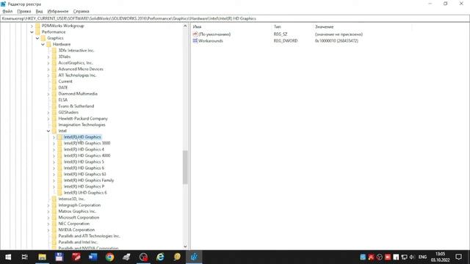Open the Файл menu

7,12
